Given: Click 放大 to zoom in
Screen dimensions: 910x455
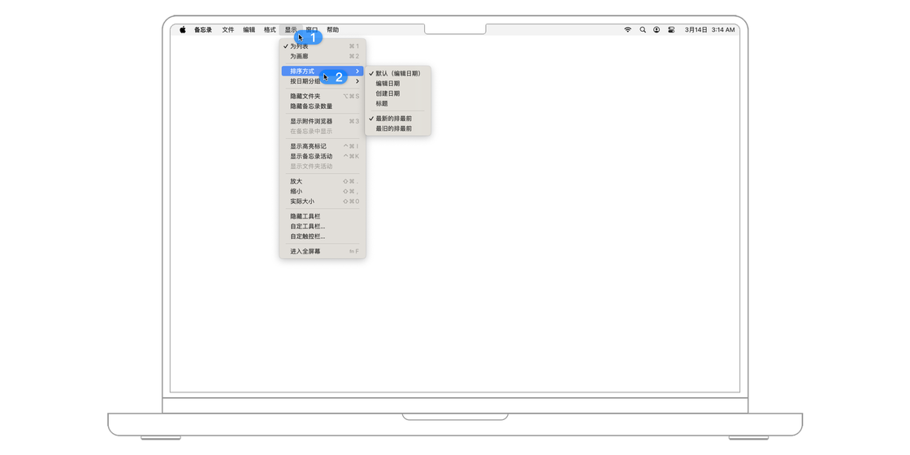Looking at the screenshot, I should click(322, 181).
